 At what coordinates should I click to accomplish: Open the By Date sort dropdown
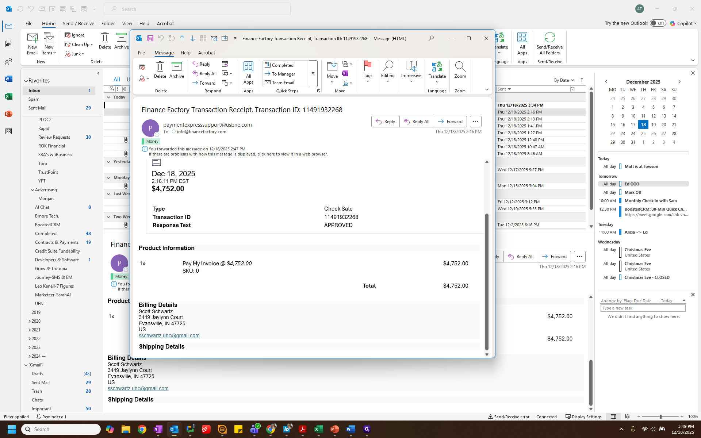pos(564,80)
